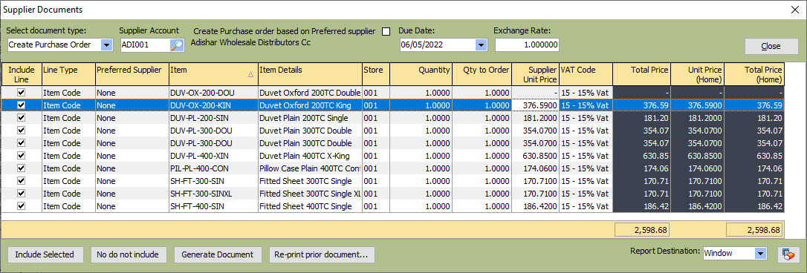Select item cell SH-FT-400-SIN
Viewport: 807px width, 273px height.
click(213, 206)
